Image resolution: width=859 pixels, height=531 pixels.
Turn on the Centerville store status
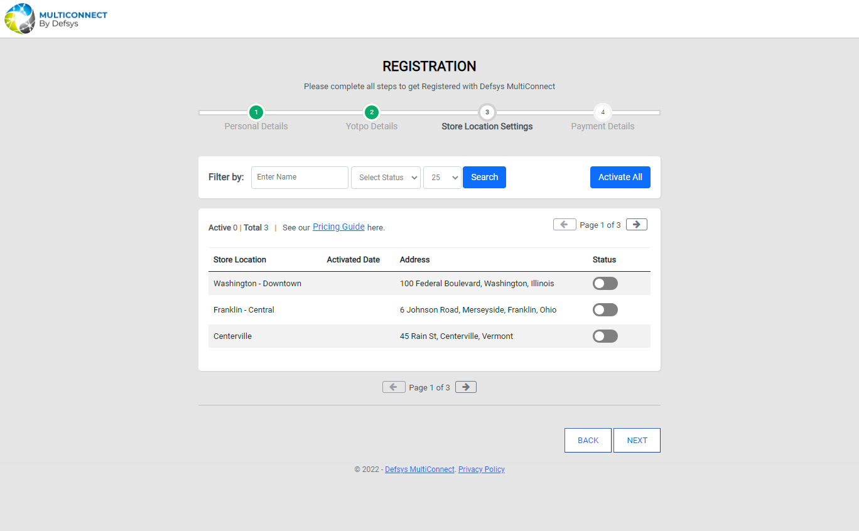[x=605, y=336]
